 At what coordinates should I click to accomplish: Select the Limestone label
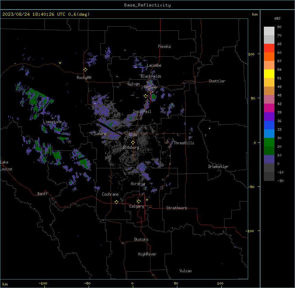52,122
